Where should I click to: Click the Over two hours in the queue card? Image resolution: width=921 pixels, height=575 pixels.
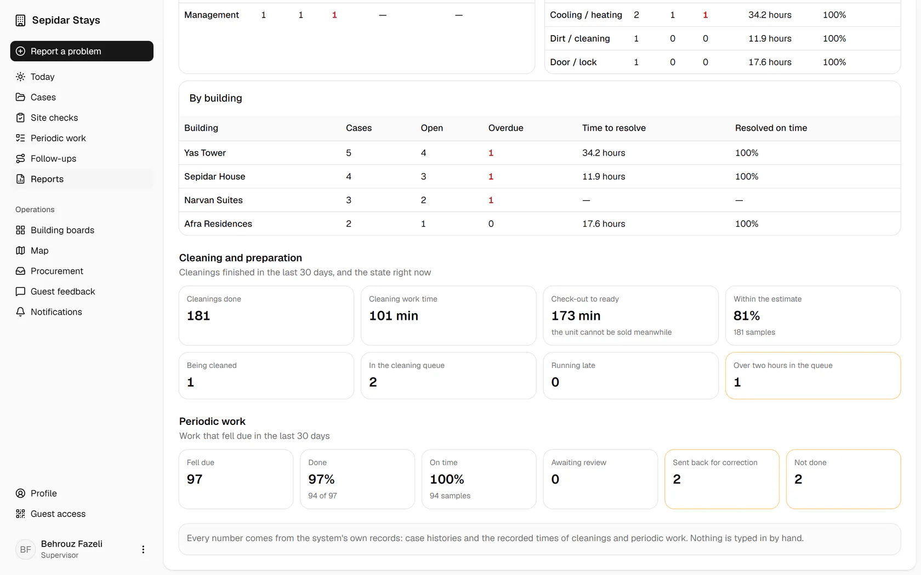813,376
